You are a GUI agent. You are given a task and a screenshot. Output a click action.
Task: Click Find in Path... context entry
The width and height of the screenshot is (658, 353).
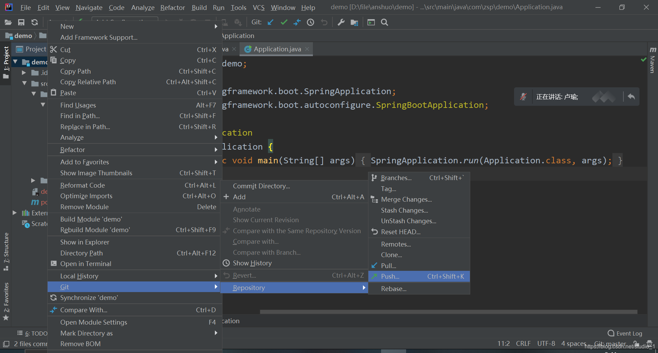(134, 116)
